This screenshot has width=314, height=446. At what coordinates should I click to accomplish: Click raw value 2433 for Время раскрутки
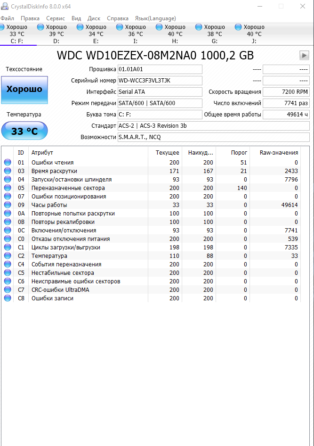click(x=291, y=171)
